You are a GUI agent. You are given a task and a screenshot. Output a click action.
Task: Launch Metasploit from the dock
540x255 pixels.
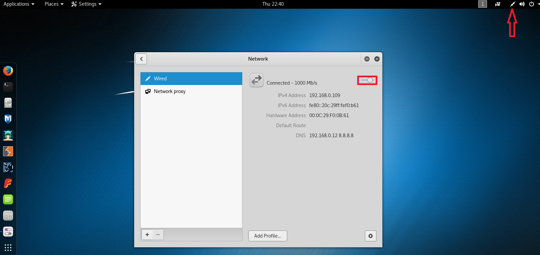point(8,119)
